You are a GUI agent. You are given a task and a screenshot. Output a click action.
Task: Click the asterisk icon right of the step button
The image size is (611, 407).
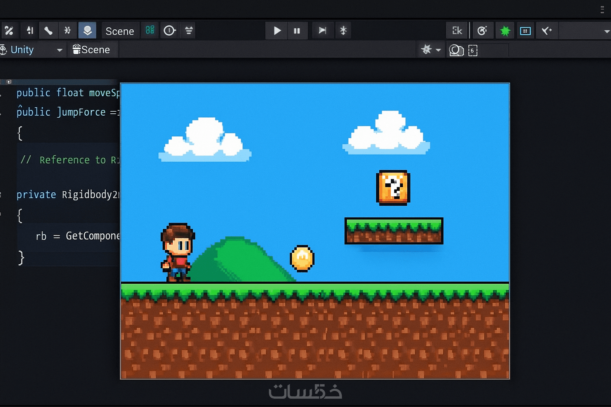(x=343, y=31)
